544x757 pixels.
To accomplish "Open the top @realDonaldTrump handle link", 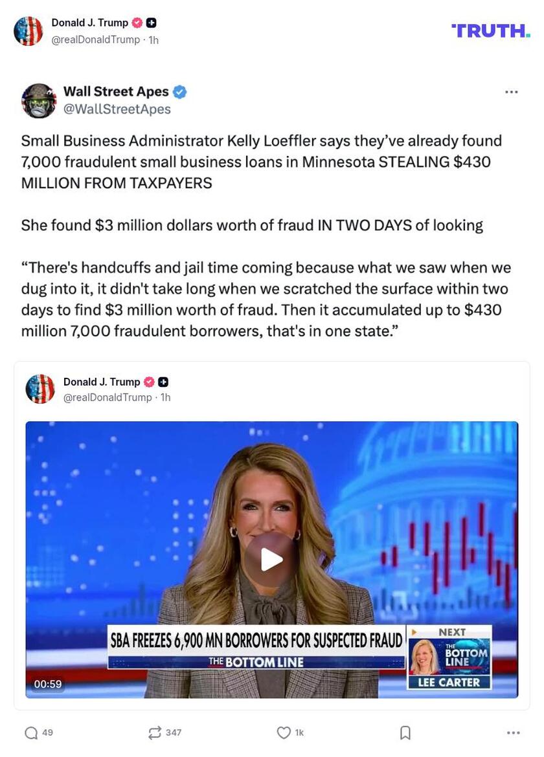I will click(x=96, y=39).
